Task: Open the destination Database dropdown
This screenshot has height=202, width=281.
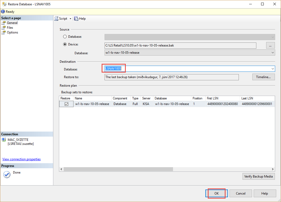Action: pos(273,69)
